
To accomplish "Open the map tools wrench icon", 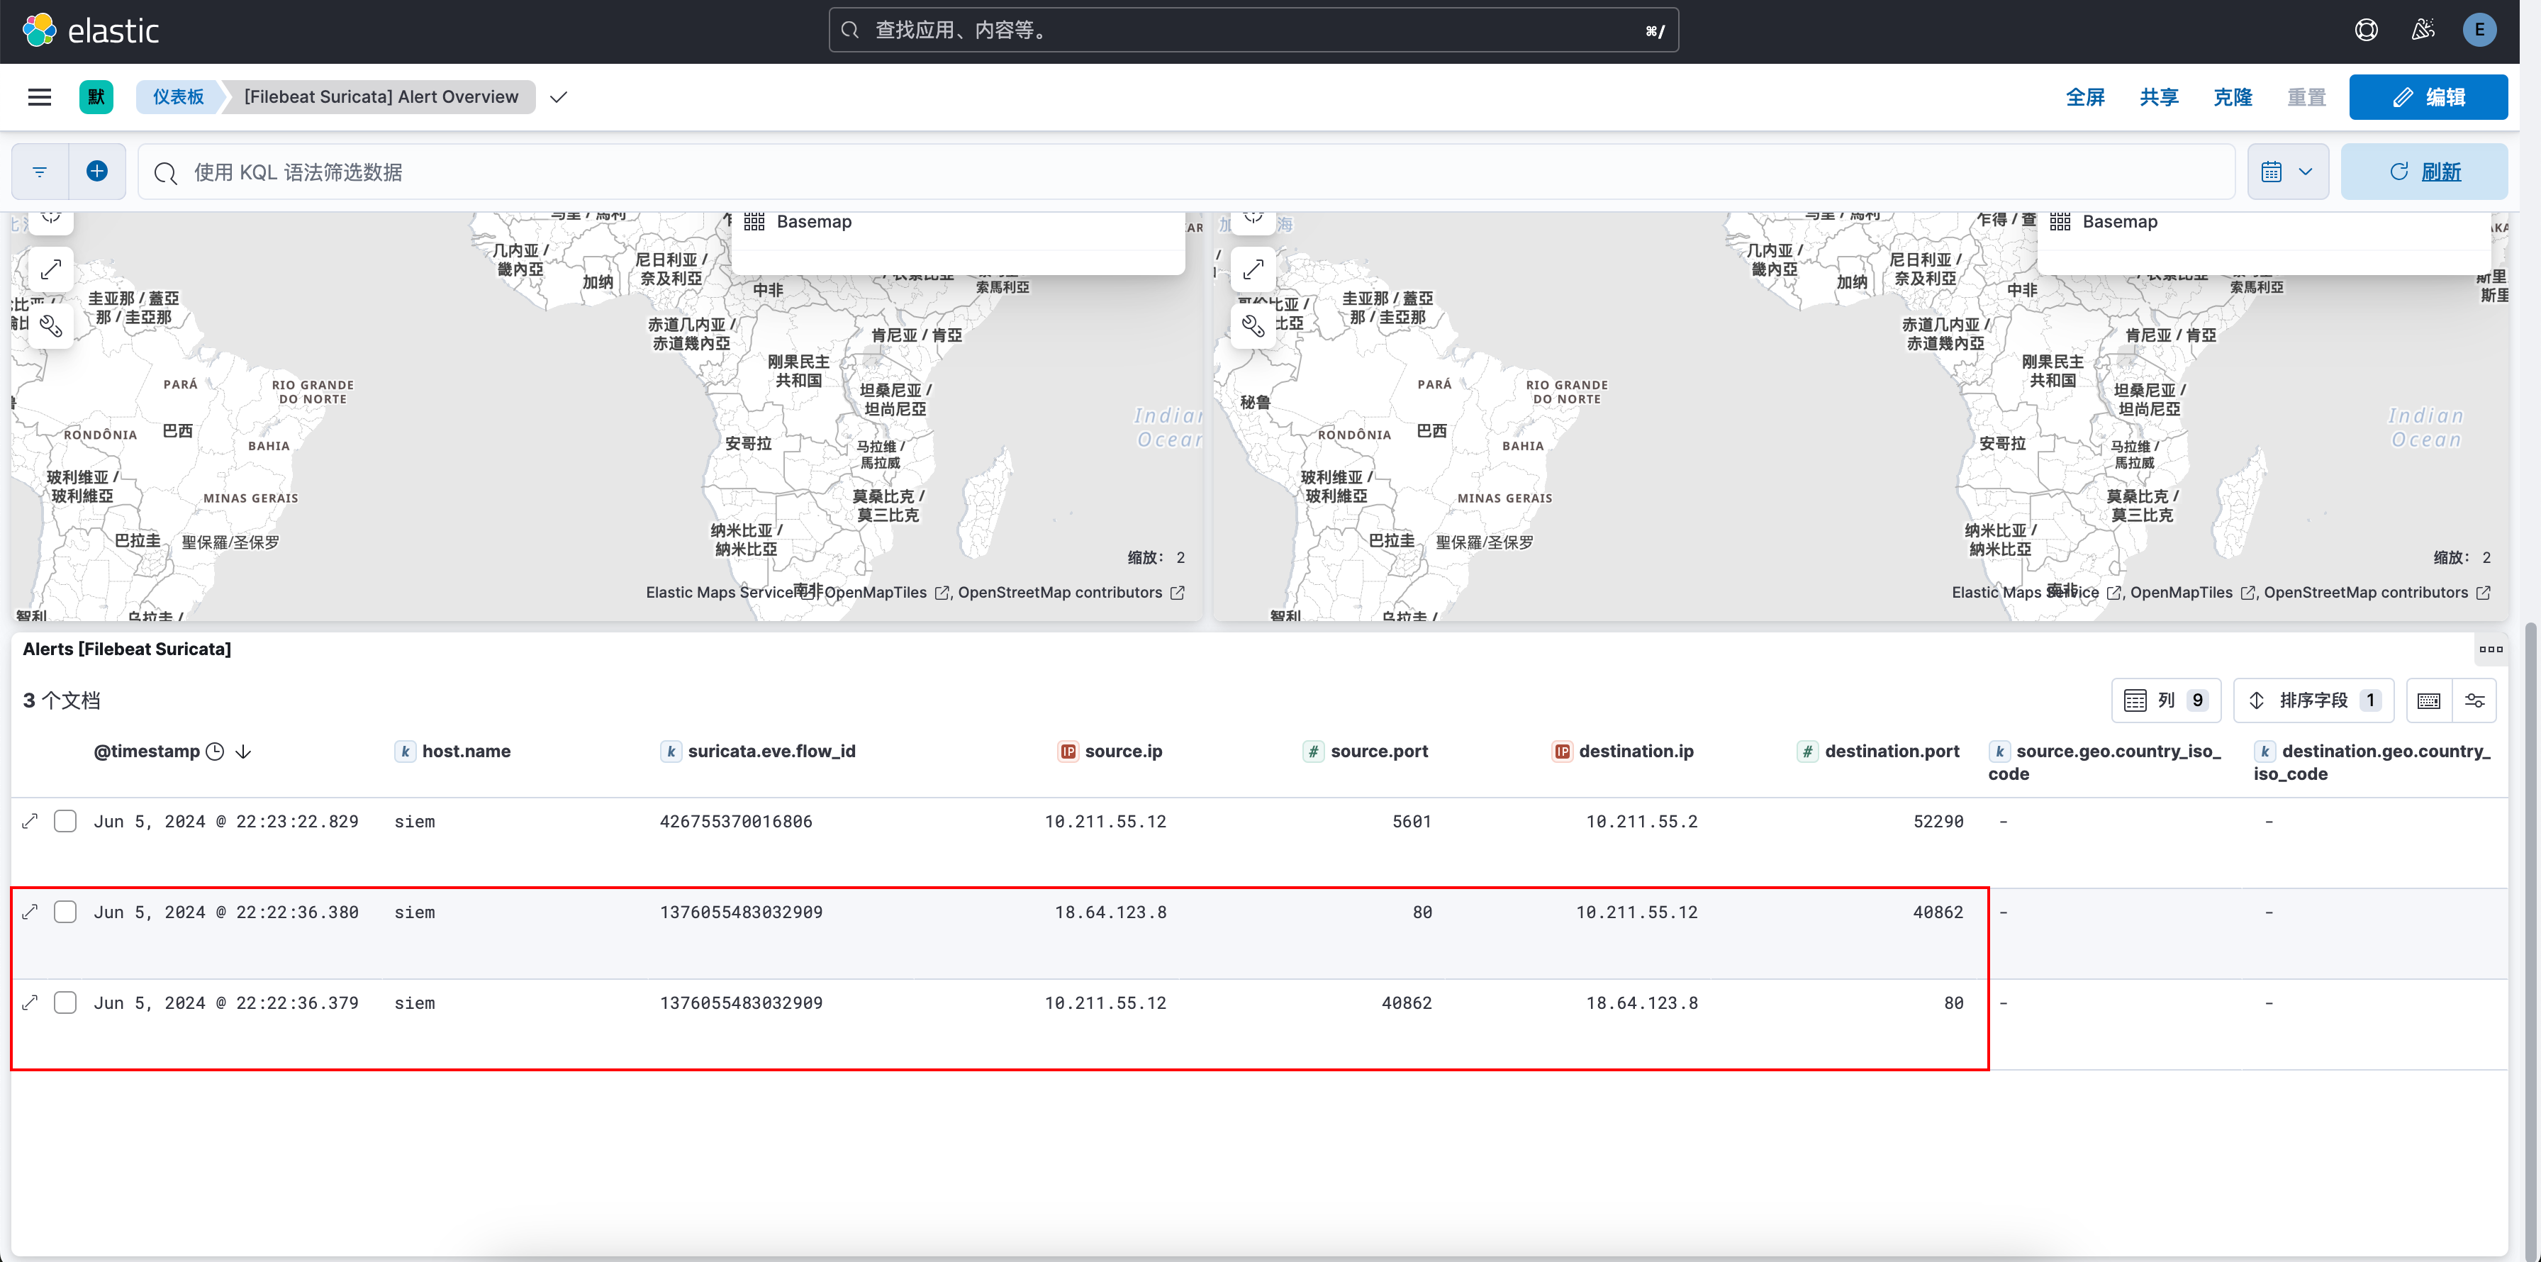I will click(x=51, y=325).
